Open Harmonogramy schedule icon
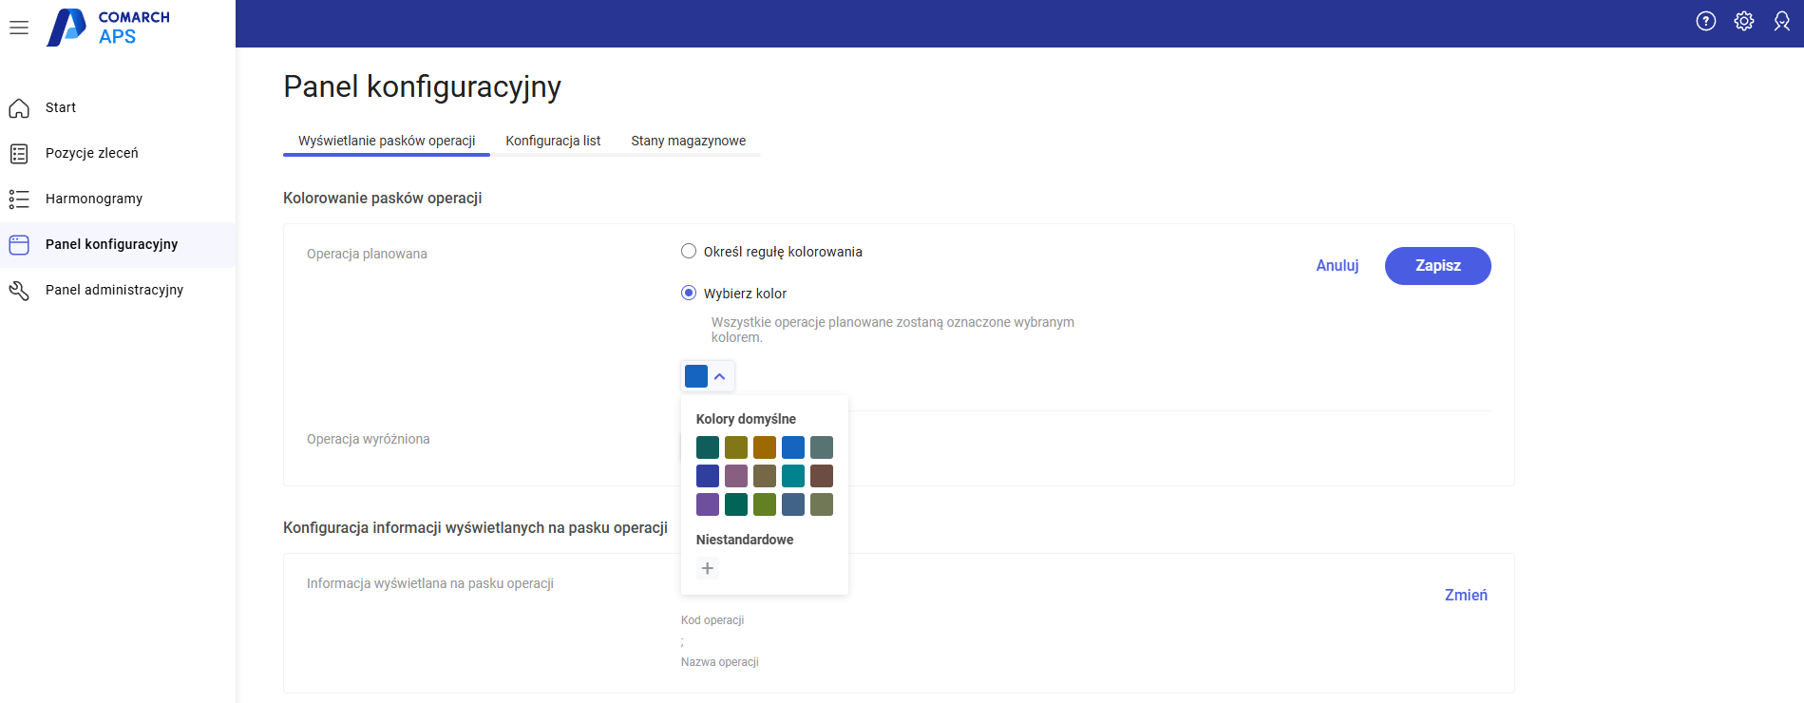The width and height of the screenshot is (1804, 703). pyautogui.click(x=19, y=199)
